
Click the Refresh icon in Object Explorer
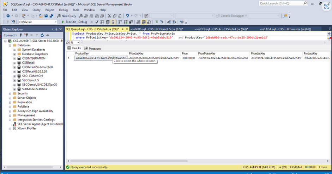pos(42,35)
